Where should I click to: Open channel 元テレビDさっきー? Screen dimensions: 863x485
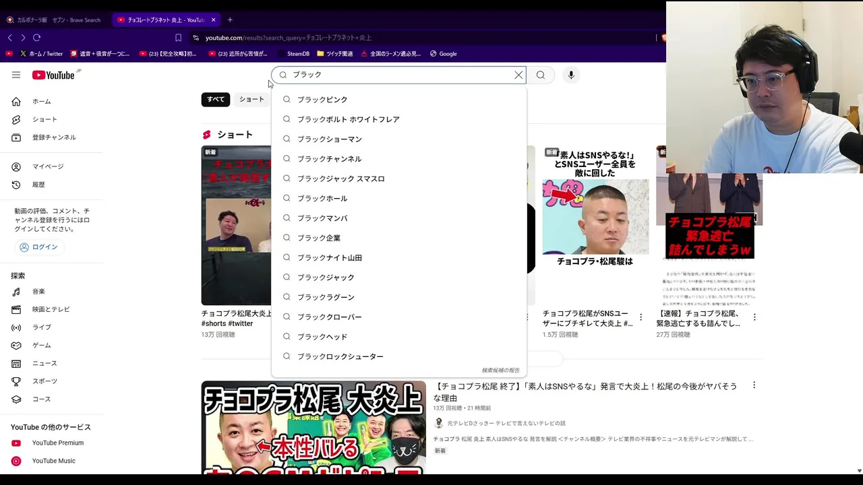point(506,423)
